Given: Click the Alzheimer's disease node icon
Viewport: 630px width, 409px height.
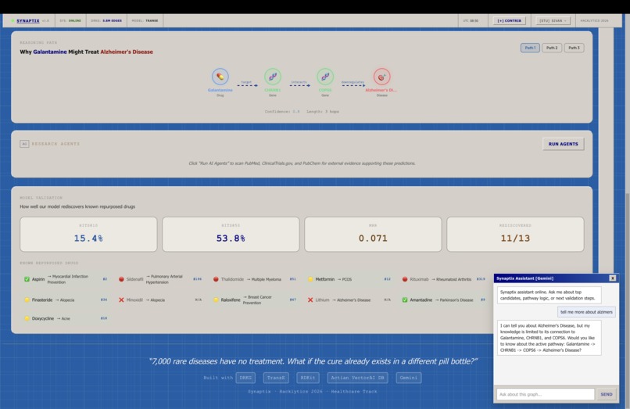Looking at the screenshot, I should 381,77.
